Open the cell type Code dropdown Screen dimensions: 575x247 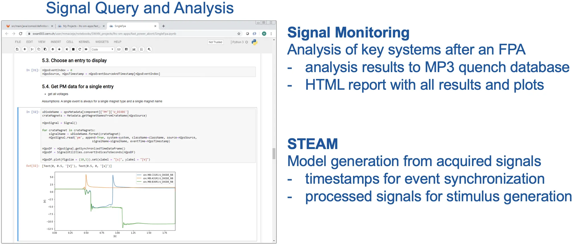point(102,49)
